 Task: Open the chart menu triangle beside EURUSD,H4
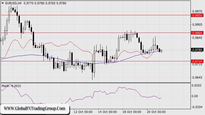pos(3,3)
